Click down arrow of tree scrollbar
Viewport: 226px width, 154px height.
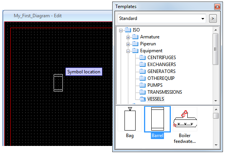216,101
